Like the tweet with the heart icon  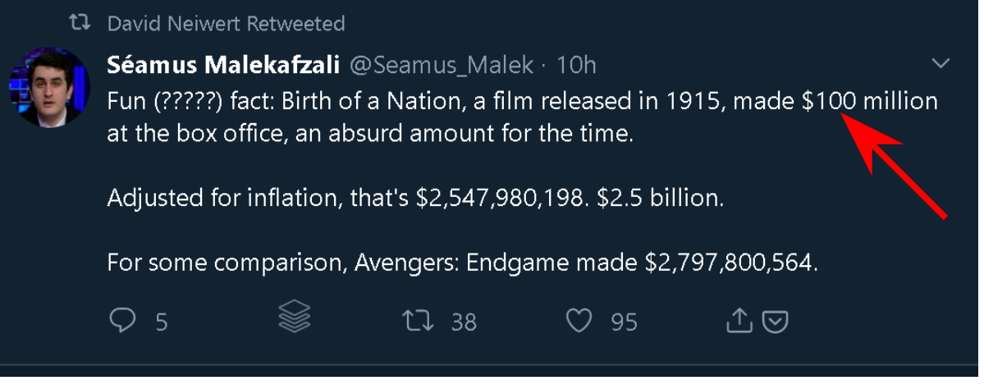(579, 319)
